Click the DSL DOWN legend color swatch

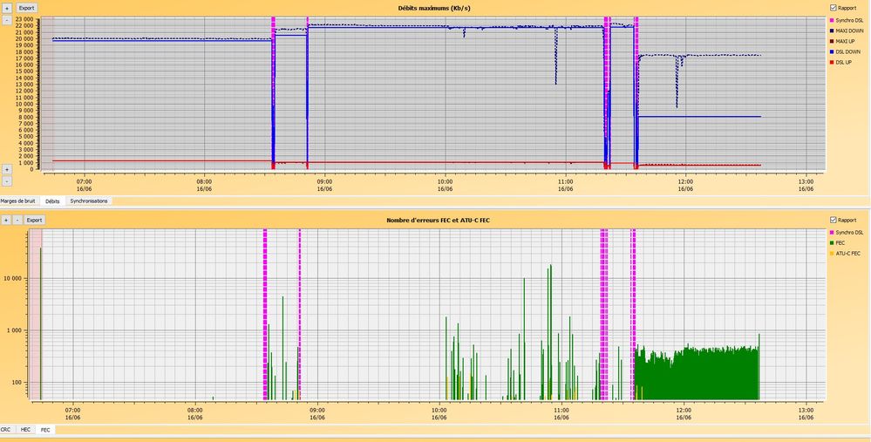coord(832,51)
